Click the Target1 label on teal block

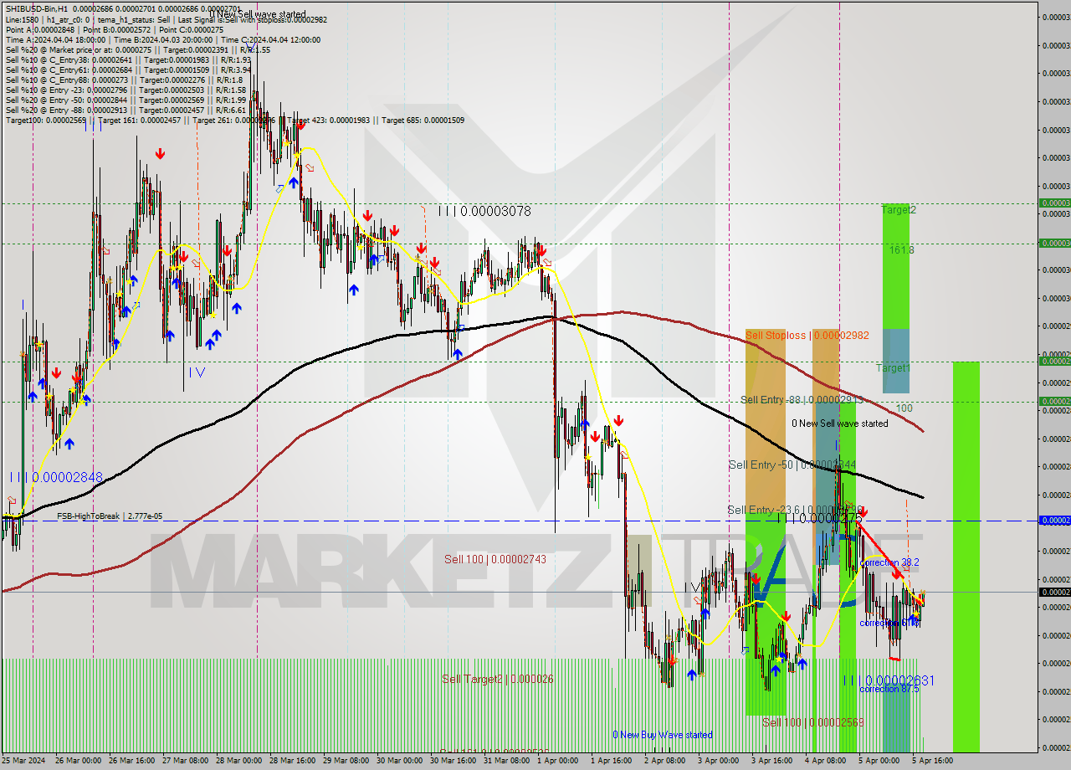pyautogui.click(x=894, y=368)
